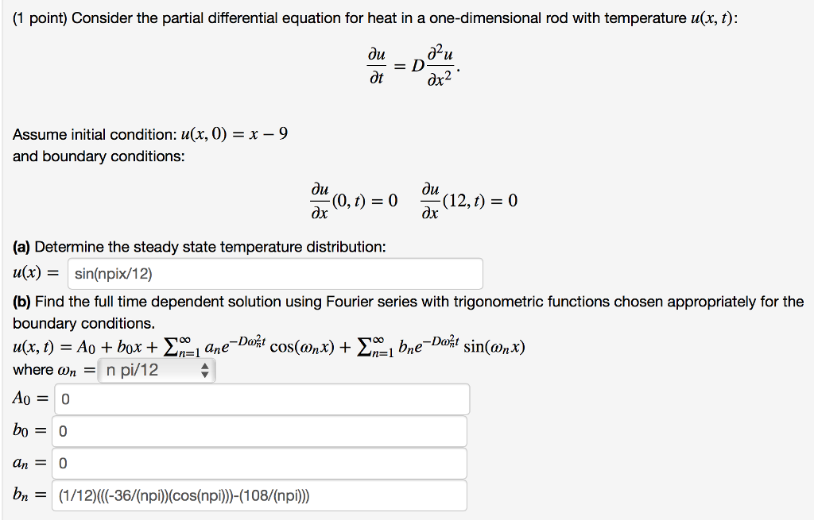This screenshot has width=814, height=520.
Task: Click into the b0 input to change it
Action: tap(258, 430)
